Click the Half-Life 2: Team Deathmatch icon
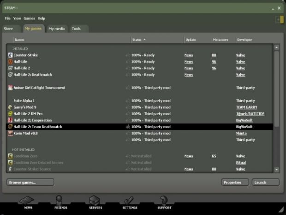This screenshot has height=215, width=286. tap(10, 127)
